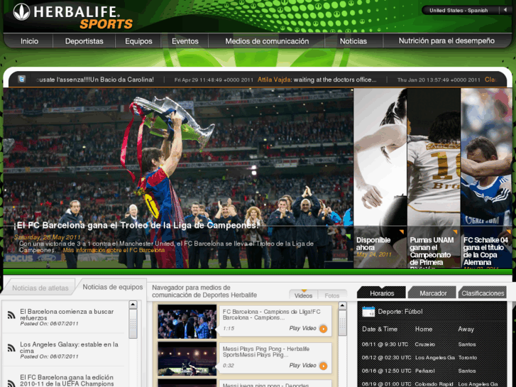Switch to Noticias de equipos tab
516x387 pixels.
[x=113, y=287]
